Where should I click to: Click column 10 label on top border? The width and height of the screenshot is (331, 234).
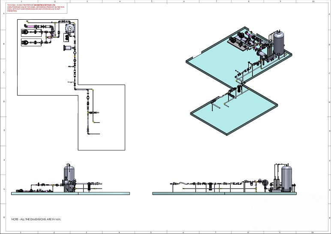(313, 2)
